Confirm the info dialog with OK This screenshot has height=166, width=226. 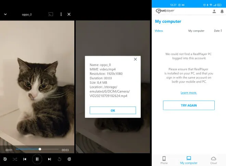(113, 110)
